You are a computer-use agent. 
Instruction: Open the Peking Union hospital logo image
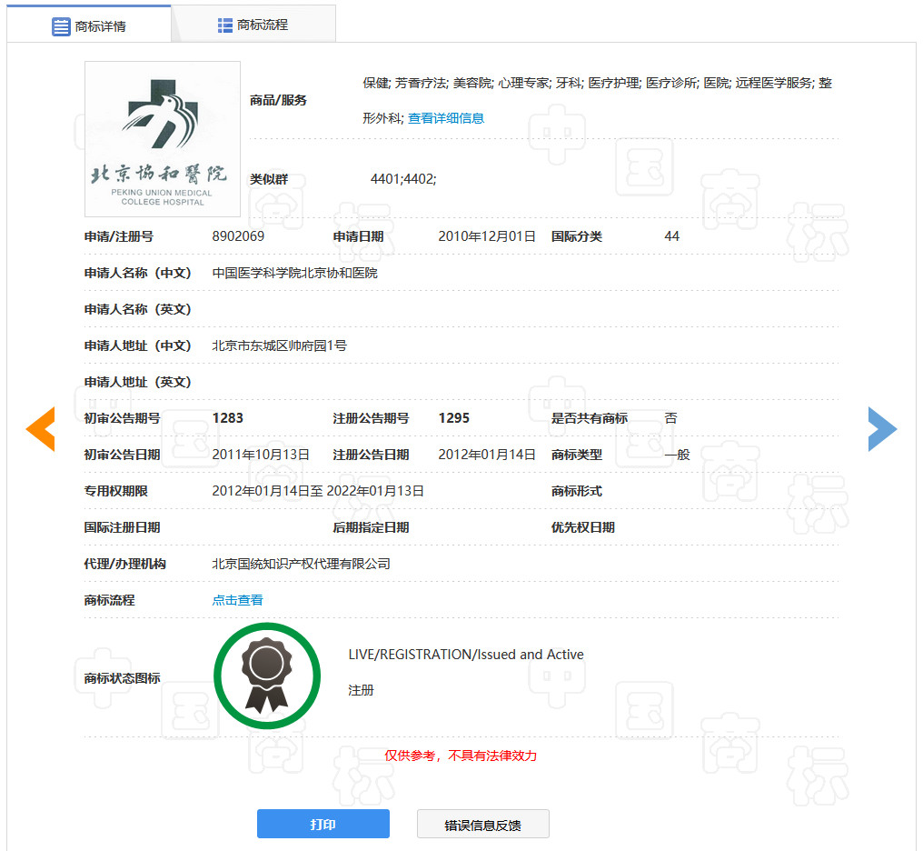click(x=163, y=139)
